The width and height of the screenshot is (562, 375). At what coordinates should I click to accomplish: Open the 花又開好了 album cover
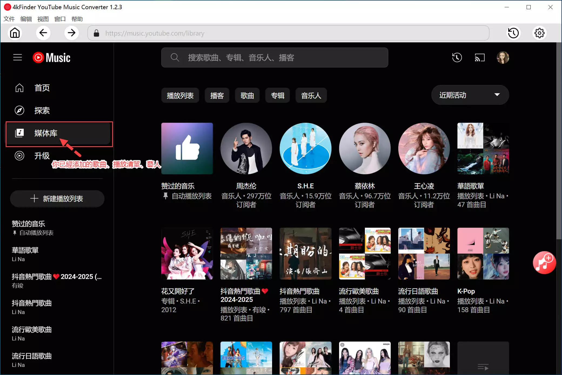pos(187,254)
